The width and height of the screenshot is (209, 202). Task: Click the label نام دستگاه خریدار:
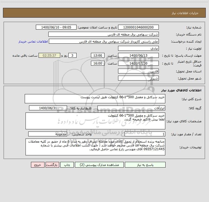[x=189, y=34]
